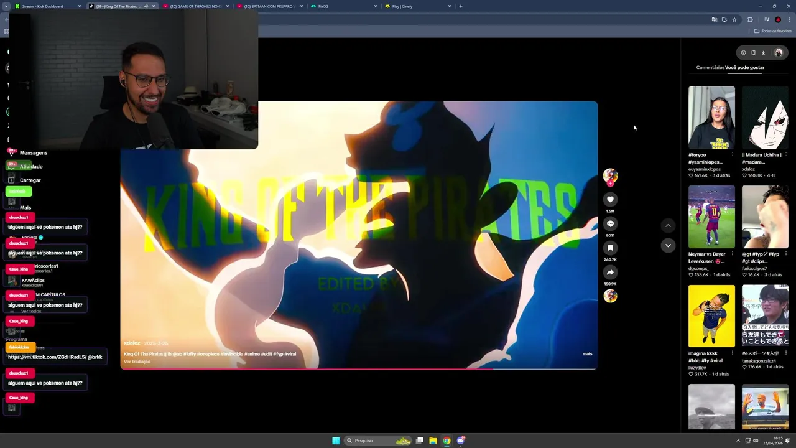Switch to the Você pode gostar tab

(x=744, y=67)
